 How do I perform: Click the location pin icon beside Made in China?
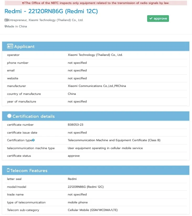pos(6,26)
